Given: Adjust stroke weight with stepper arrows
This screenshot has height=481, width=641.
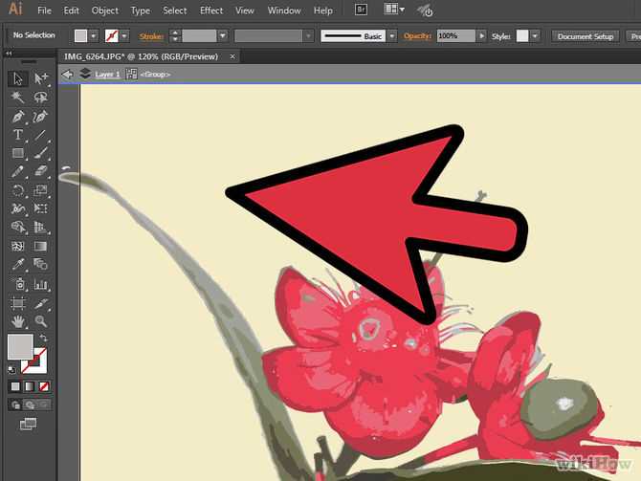Looking at the screenshot, I should [x=175, y=36].
